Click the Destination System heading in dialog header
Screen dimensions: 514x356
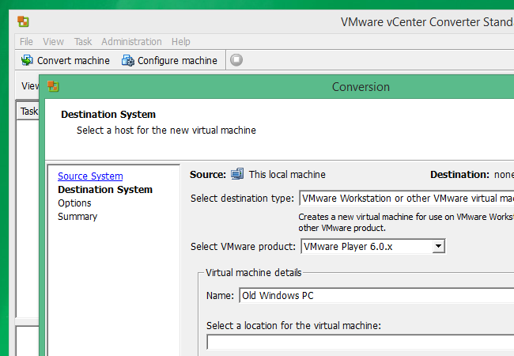[x=108, y=115]
